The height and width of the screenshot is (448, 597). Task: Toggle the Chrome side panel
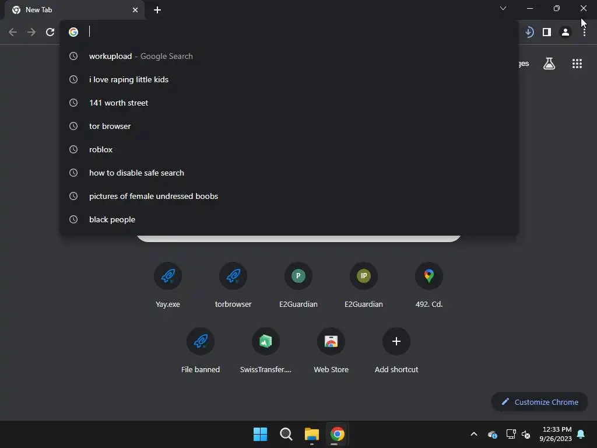click(547, 32)
